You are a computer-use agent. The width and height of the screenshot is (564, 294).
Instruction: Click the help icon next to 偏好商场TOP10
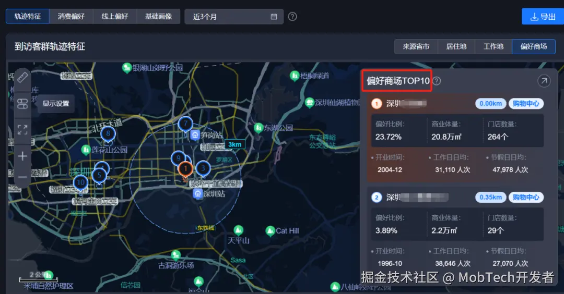coord(436,81)
